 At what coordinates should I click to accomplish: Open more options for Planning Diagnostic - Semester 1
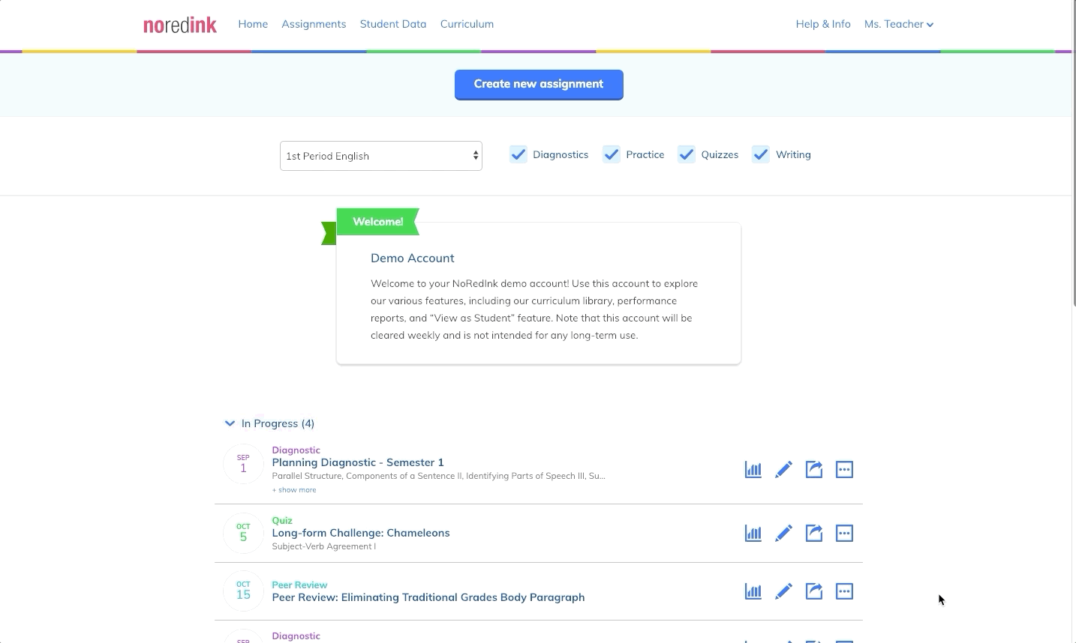[x=844, y=470]
